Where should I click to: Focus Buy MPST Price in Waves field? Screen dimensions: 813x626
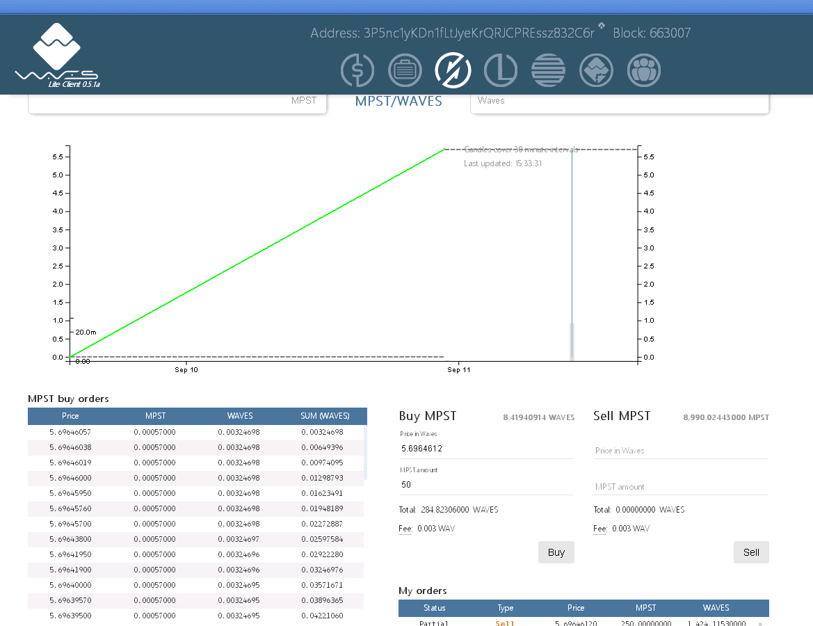pos(486,449)
